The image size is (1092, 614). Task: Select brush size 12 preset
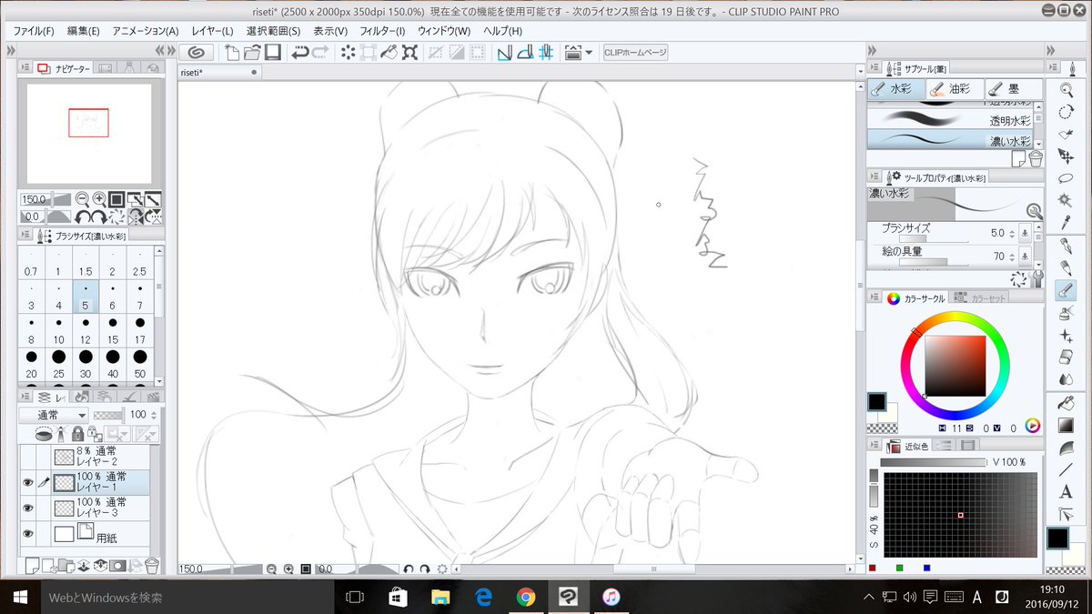click(86, 331)
